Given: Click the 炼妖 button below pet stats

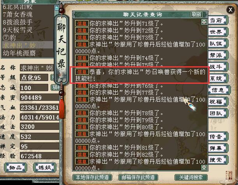Looking at the screenshot, I should click(x=45, y=168).
